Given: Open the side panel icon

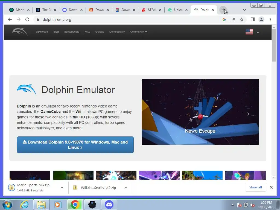Looking at the screenshot, I should click(x=252, y=19).
